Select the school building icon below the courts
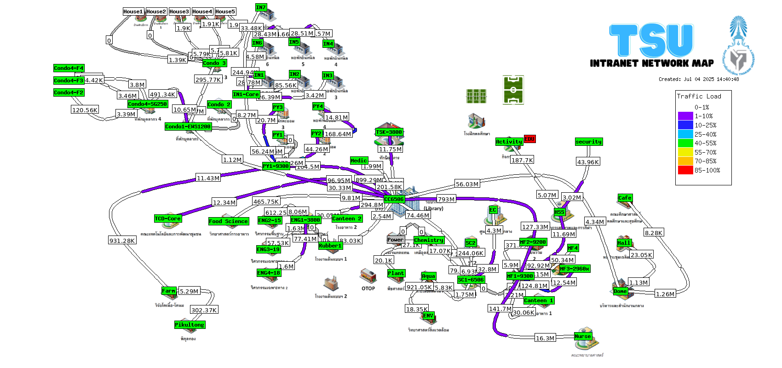This screenshot has height=368, width=782. [477, 121]
